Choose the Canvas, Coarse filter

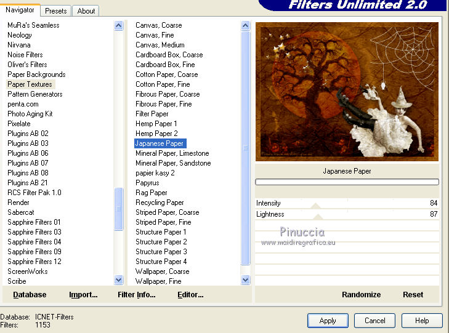159,25
